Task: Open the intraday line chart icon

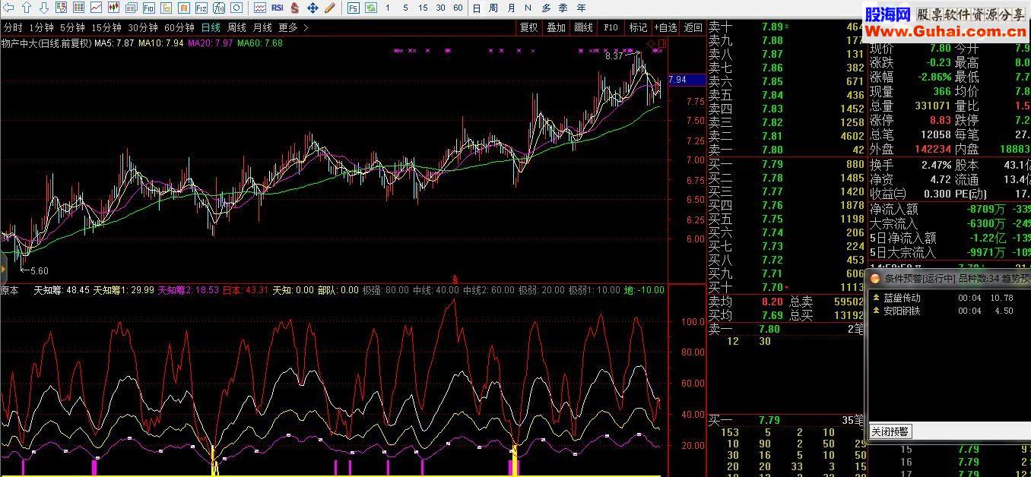Action: (x=96, y=8)
